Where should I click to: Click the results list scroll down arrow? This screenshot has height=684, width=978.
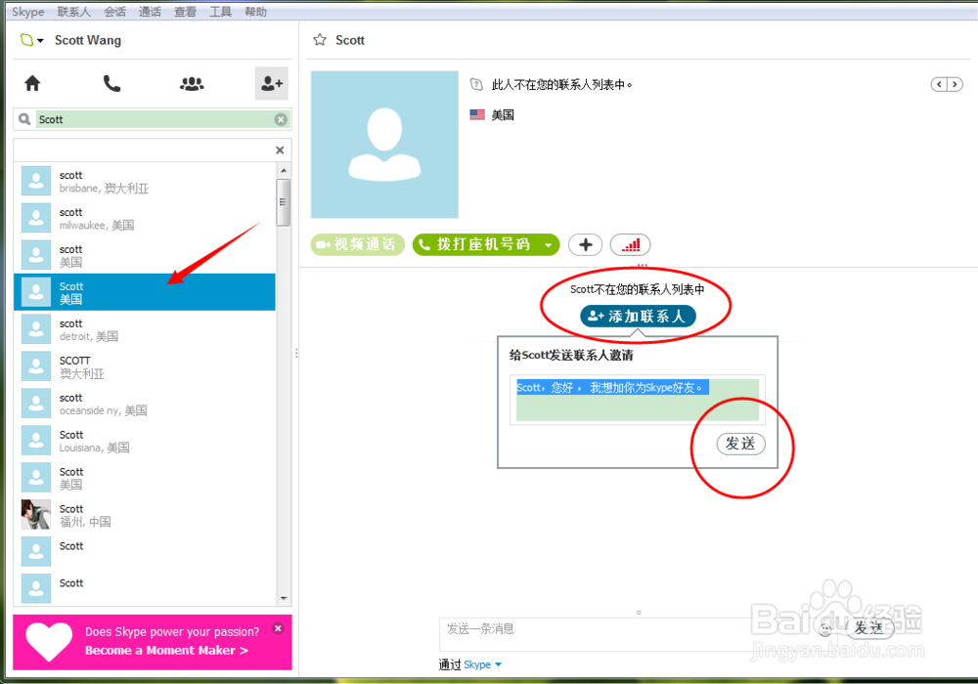pos(284,598)
